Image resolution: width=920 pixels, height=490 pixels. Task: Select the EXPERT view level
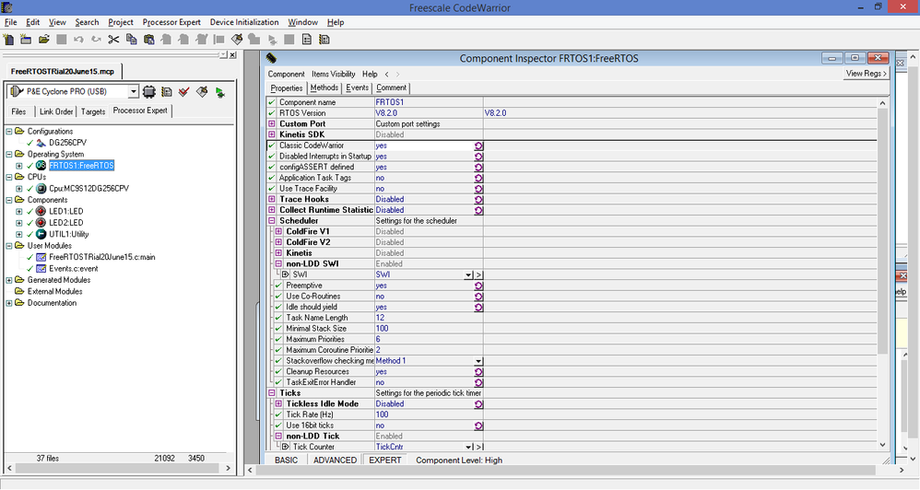point(385,461)
